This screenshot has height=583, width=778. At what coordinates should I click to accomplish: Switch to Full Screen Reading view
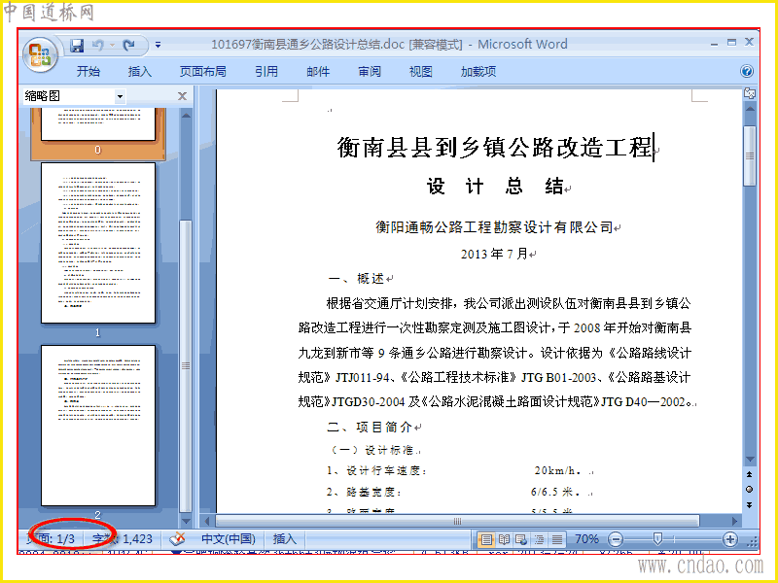[x=504, y=539]
